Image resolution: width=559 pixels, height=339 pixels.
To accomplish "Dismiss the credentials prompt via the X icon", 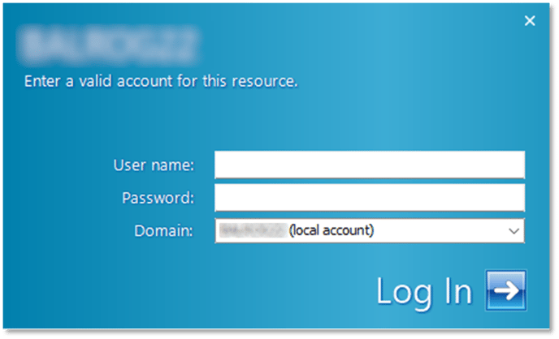I will [530, 20].
